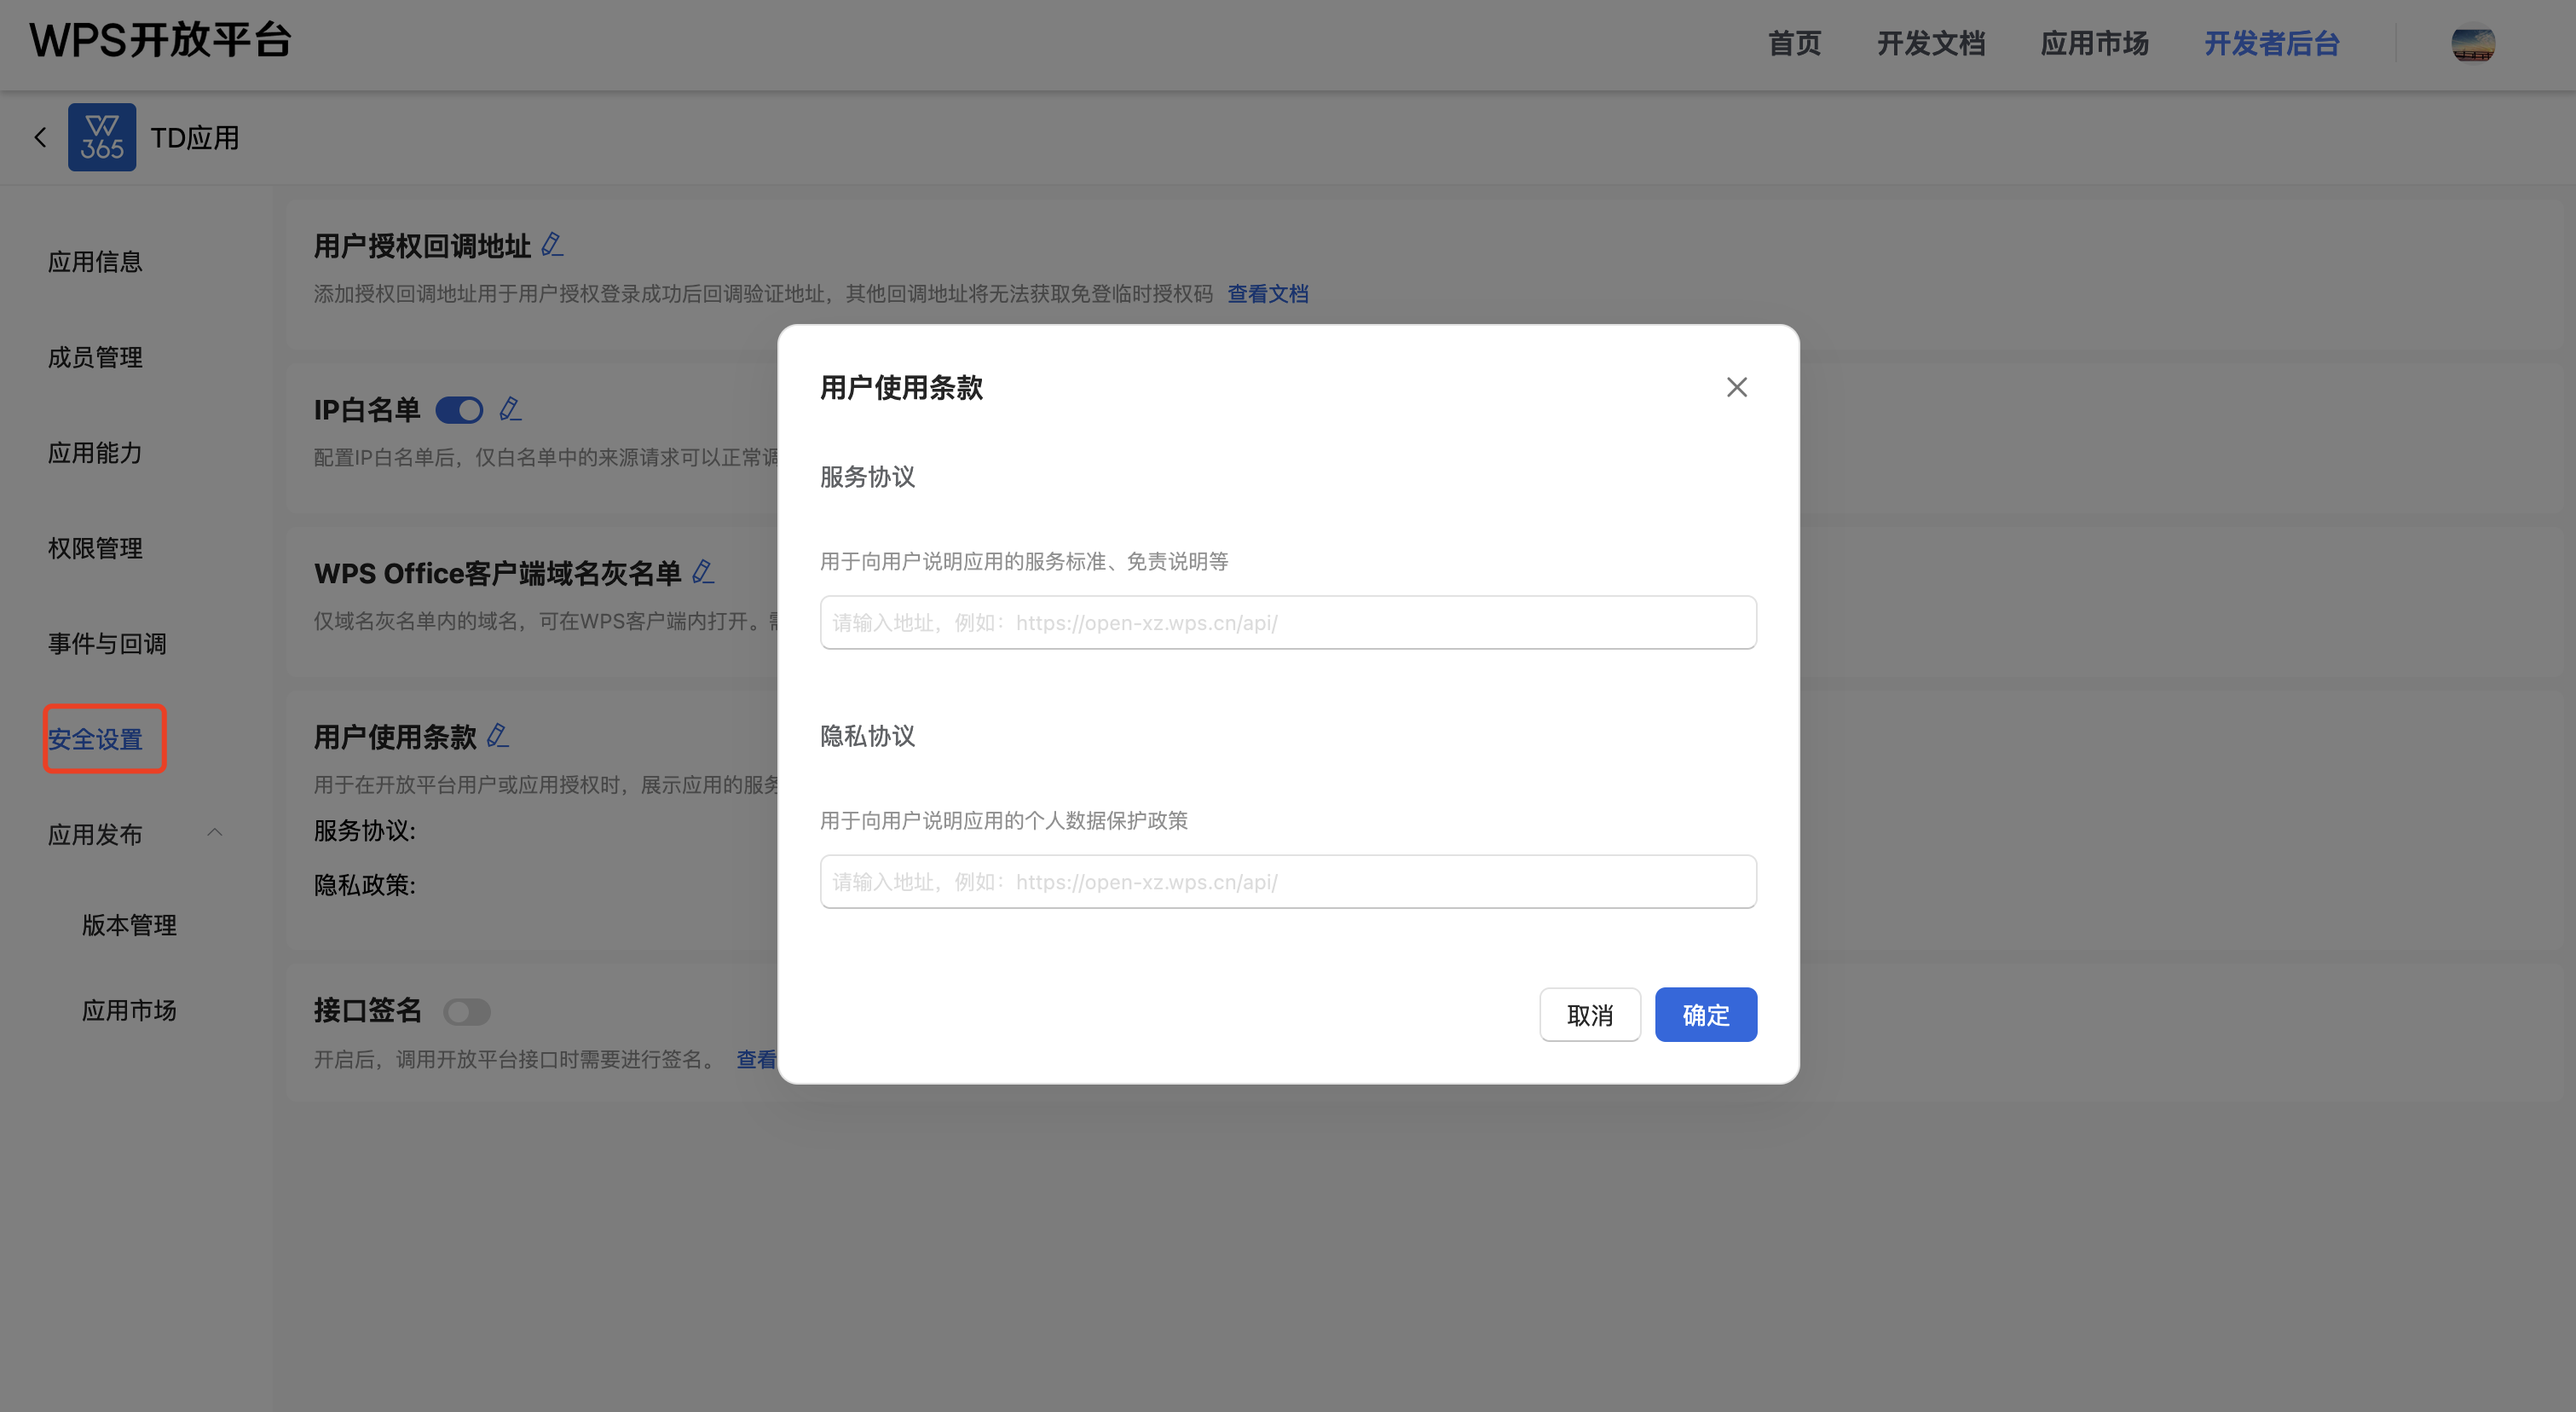Open 开发文档 in top navigation
Viewport: 2576px width, 1412px height.
point(1930,43)
